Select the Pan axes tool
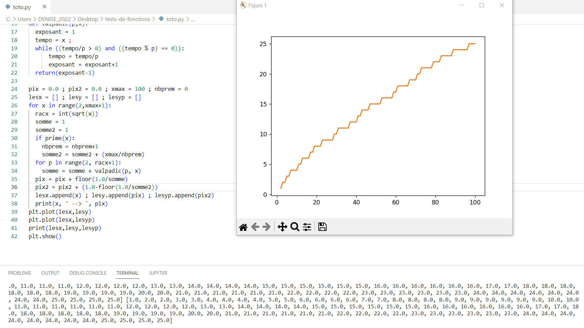This screenshot has height=328, width=584. [x=283, y=227]
